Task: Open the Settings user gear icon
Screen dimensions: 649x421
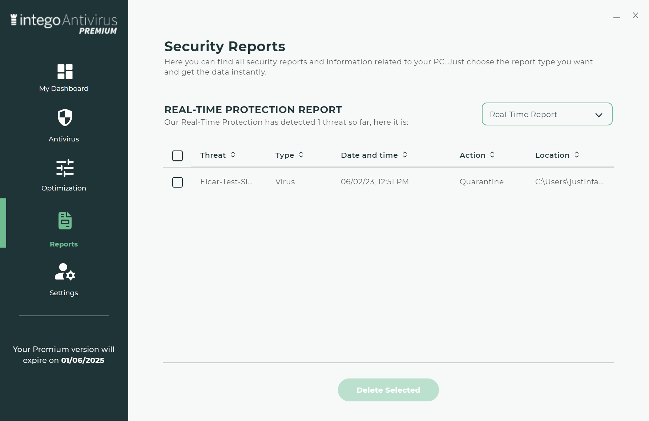Action: point(65,272)
